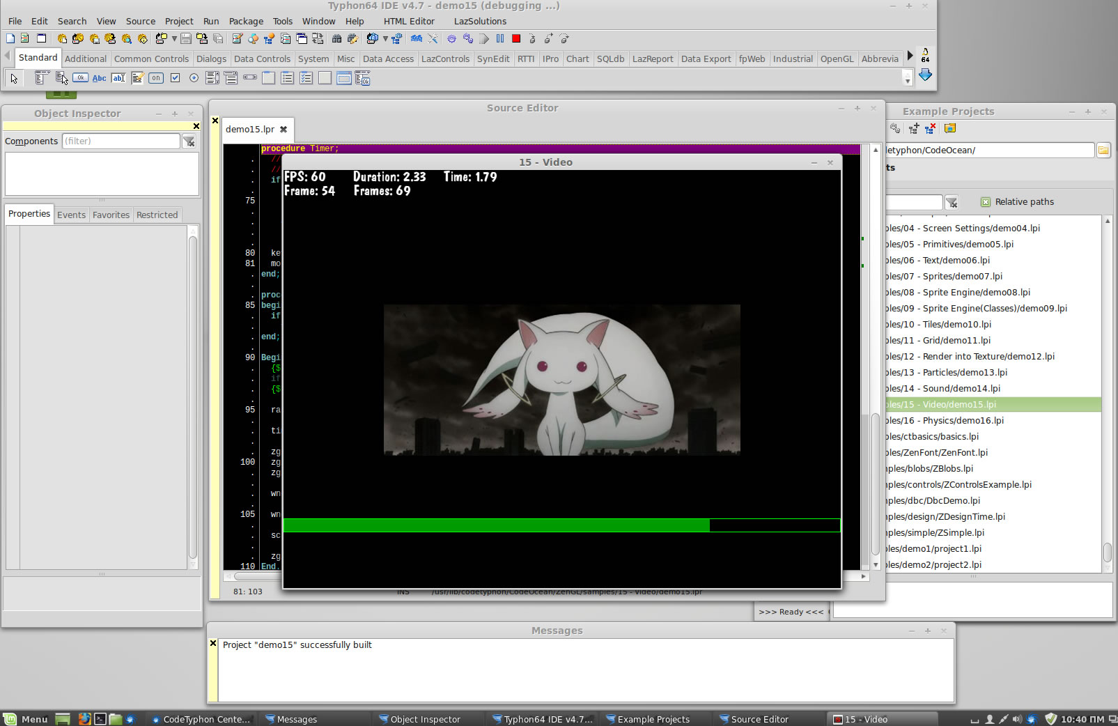Switch to CodeTyphon Center taskbar item
The image size is (1118, 726).
coord(200,719)
